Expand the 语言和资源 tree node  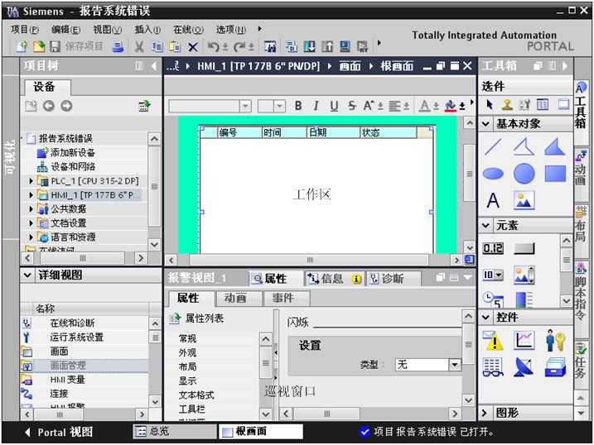coord(31,237)
